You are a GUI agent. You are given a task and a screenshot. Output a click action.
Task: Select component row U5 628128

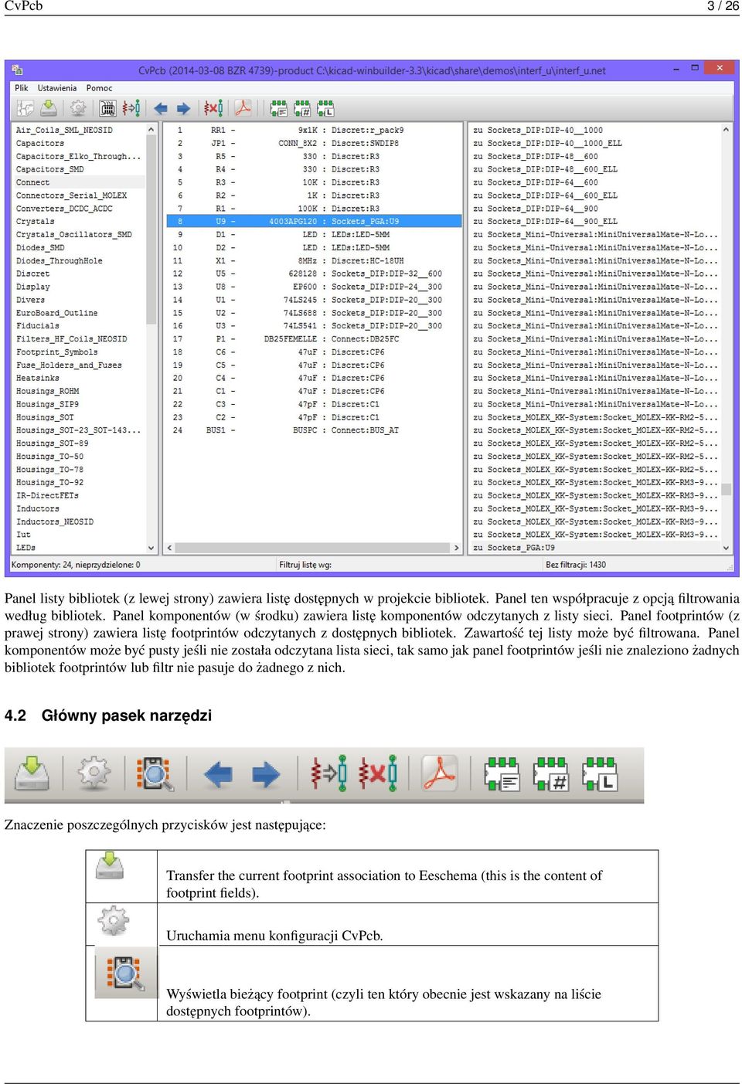[x=313, y=274]
